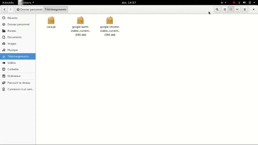258x145 pixels.
Task: Open the system menu arrow
Action: (254, 3)
